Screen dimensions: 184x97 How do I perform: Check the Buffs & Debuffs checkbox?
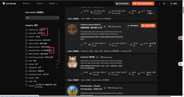[26, 54]
